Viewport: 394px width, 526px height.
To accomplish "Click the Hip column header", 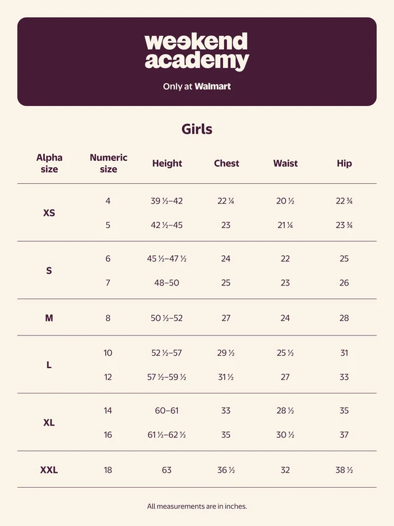I will 344,163.
